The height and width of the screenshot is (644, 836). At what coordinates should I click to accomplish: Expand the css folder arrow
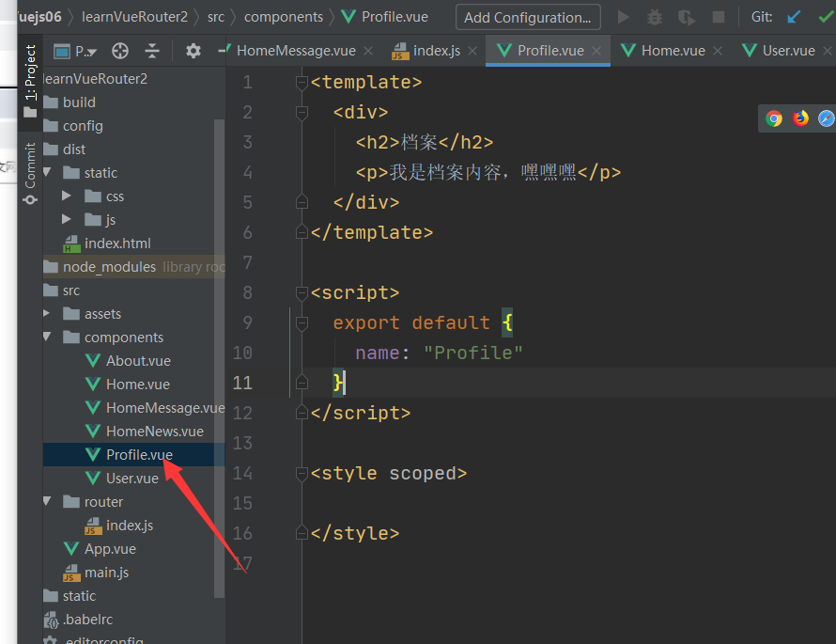(66, 196)
